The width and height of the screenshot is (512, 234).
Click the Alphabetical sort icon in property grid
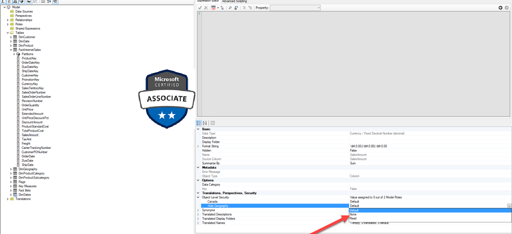204,122
